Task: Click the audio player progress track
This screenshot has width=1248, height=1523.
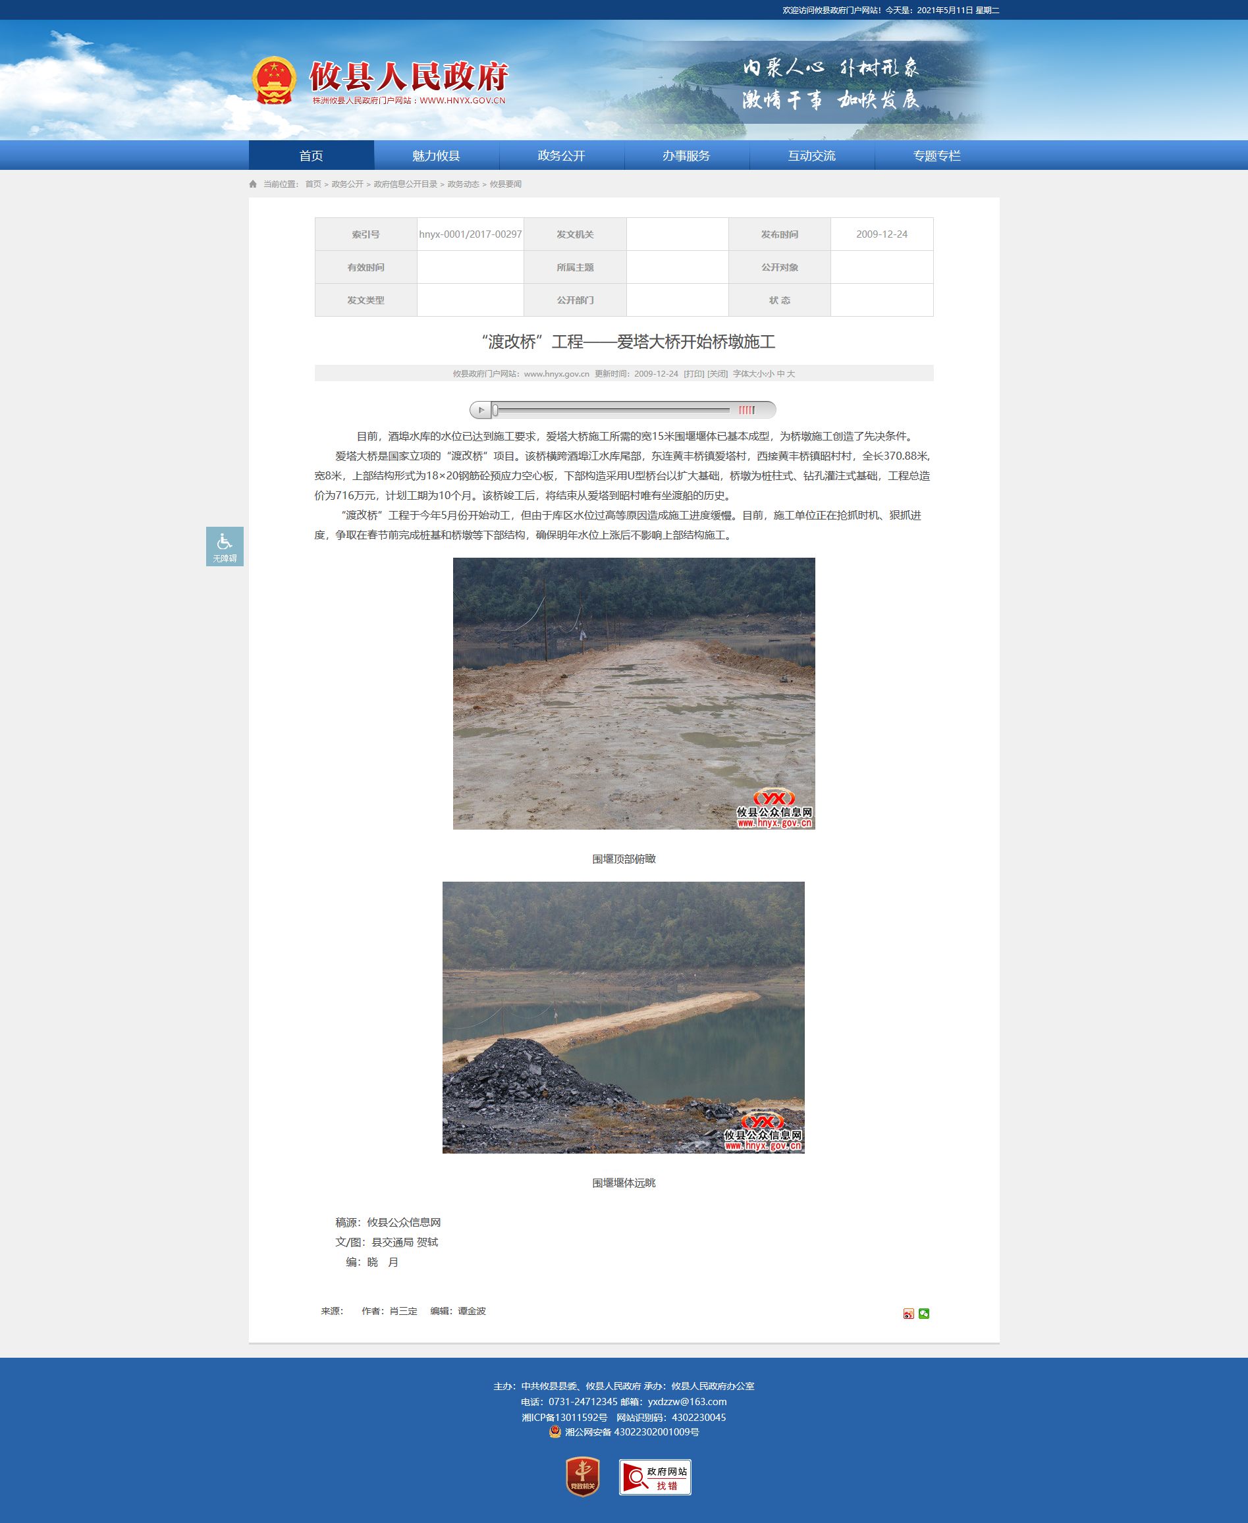Action: [611, 410]
